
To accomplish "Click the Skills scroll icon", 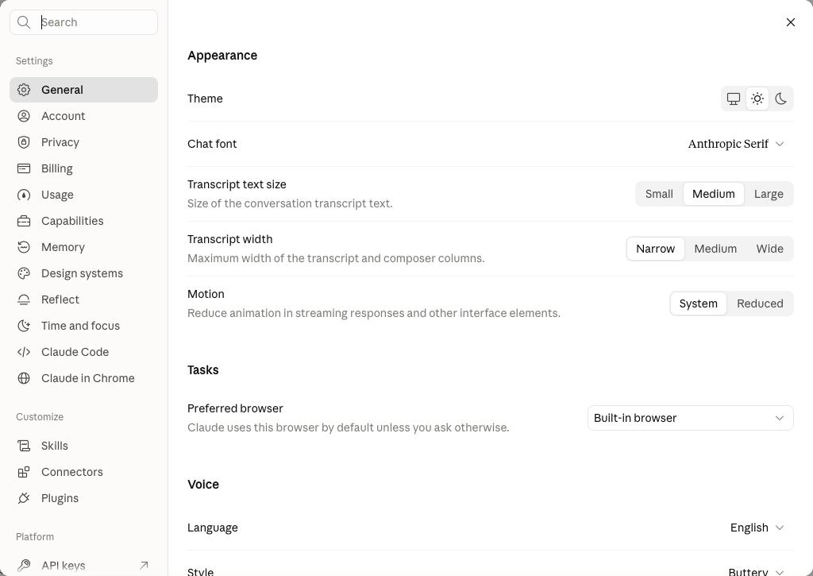I will click(x=24, y=446).
